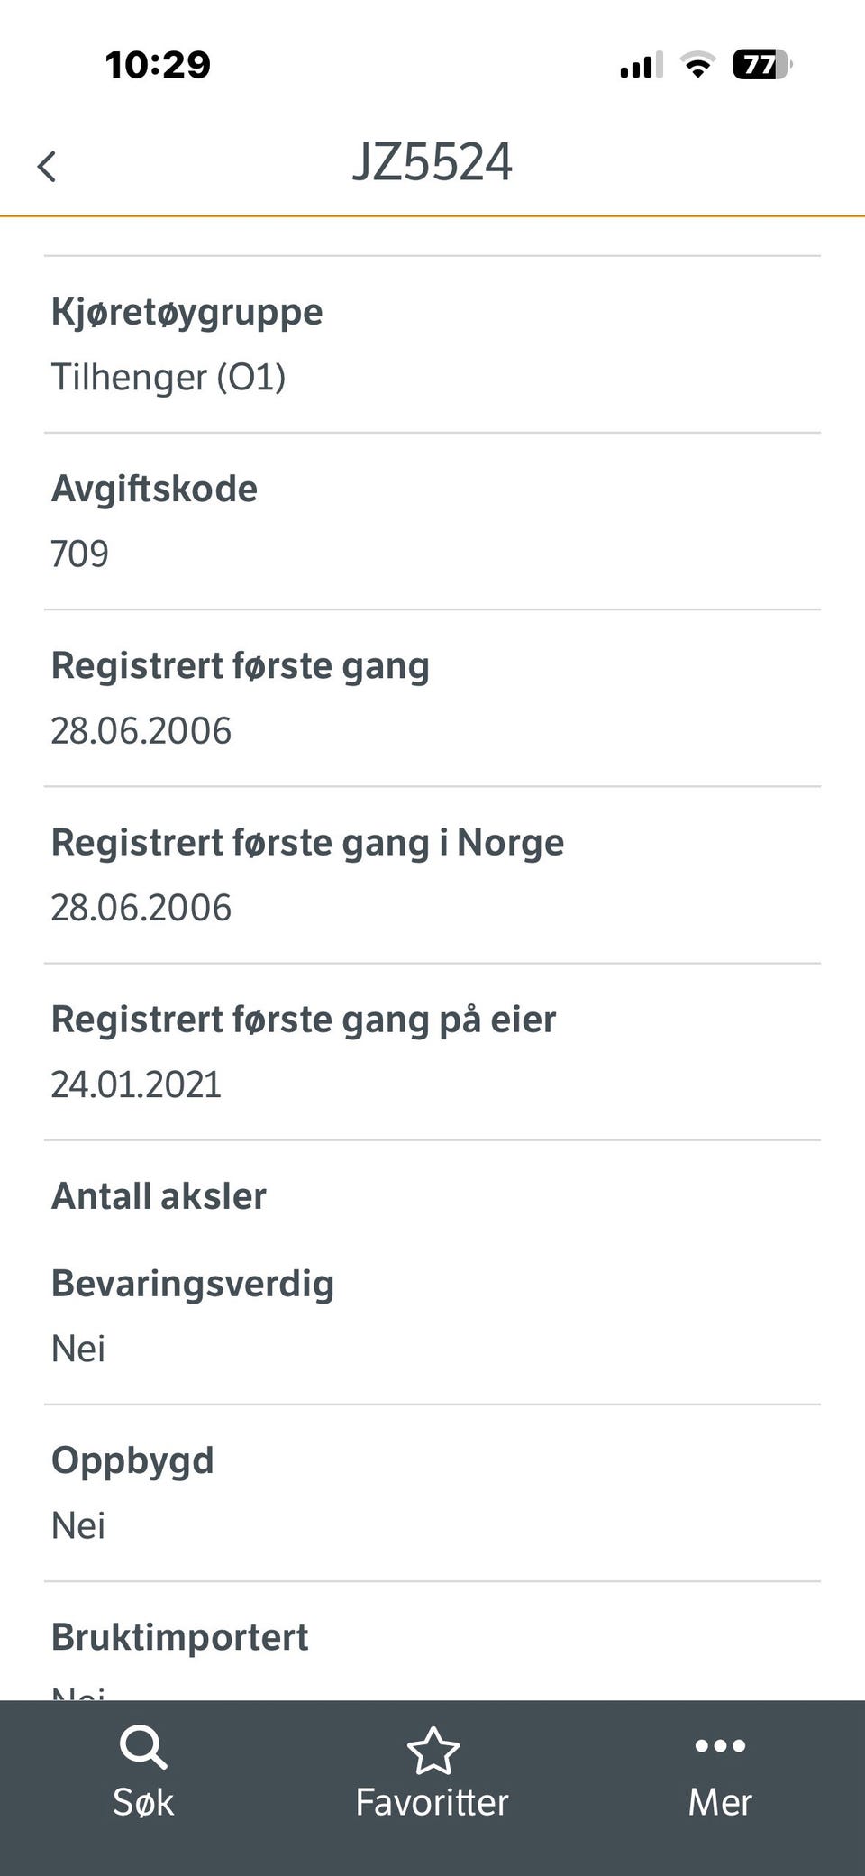Tap the Mer three-dots icon

[x=720, y=1745]
